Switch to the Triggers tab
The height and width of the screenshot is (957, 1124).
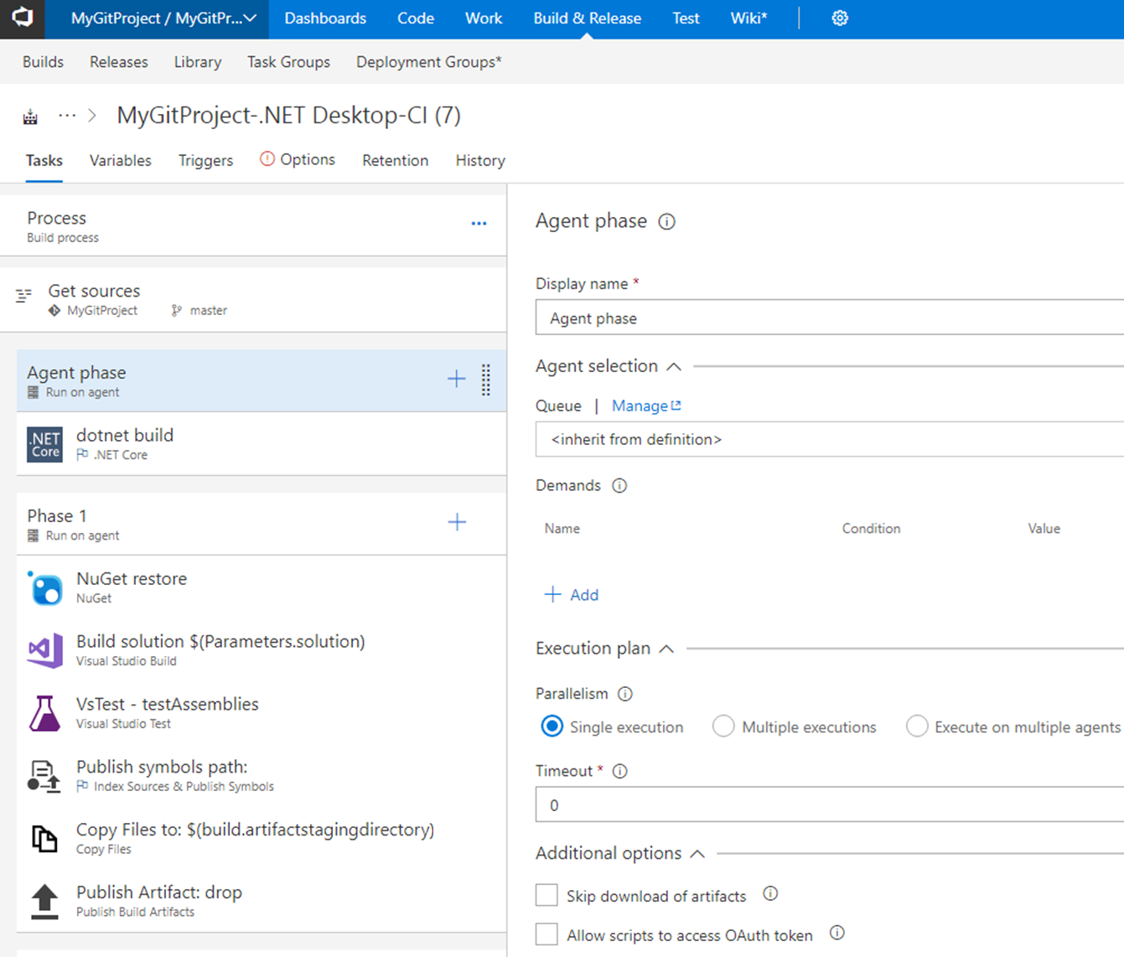point(205,161)
